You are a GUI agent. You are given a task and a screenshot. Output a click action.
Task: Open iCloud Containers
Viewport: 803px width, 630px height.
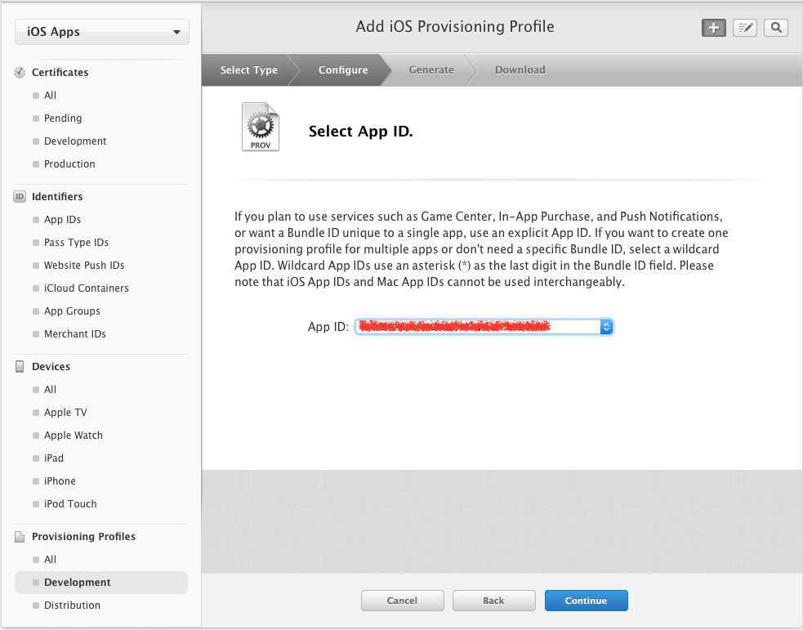(86, 288)
